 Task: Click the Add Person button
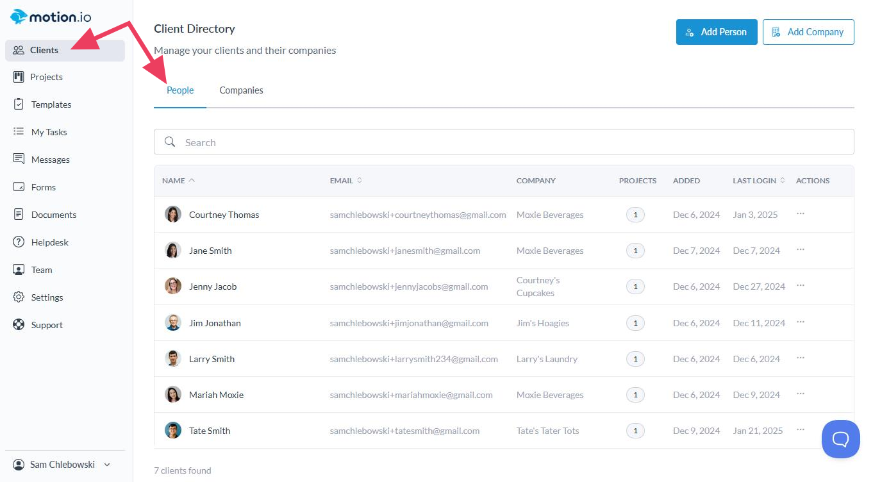tap(716, 32)
